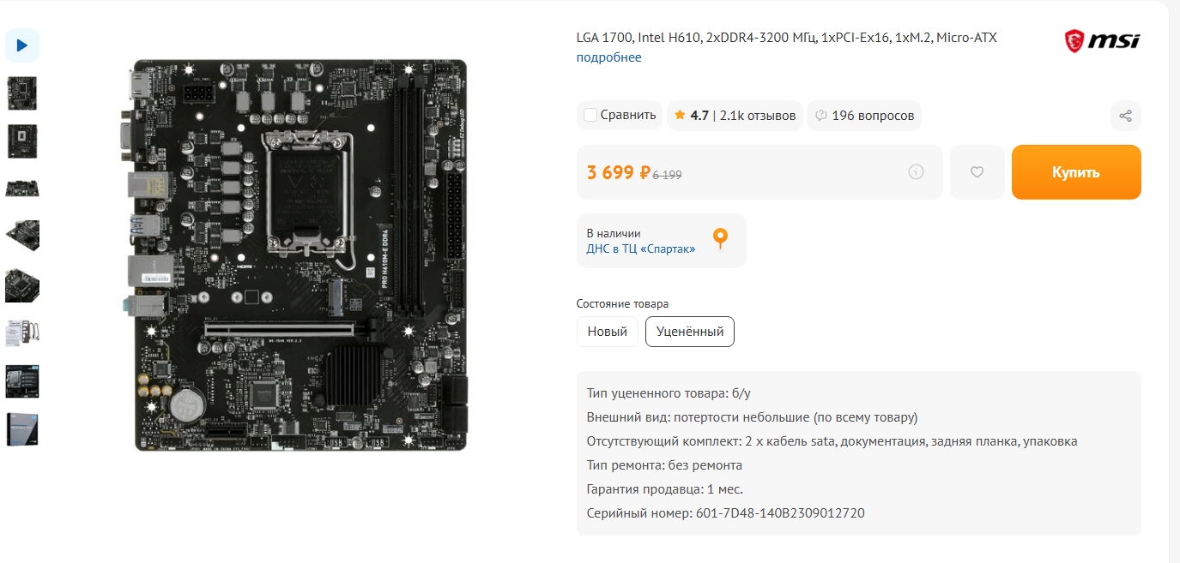Select the first motherboard photo thumbnail
The width and height of the screenshot is (1180, 563).
[22, 93]
